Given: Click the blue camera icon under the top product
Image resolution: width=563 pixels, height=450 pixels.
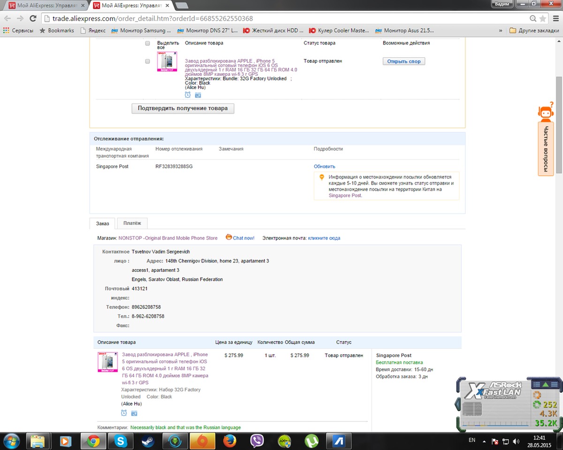Looking at the screenshot, I should [x=198, y=95].
